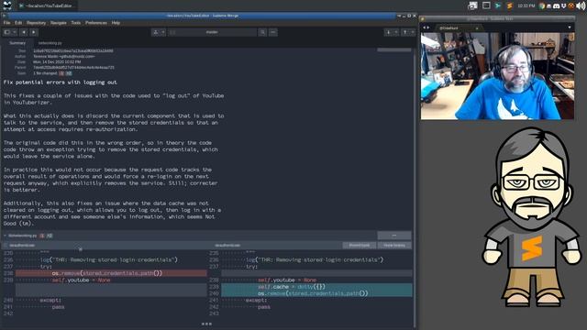The width and height of the screenshot is (587, 330).
Task: Collapse the changed file diff section
Action: [x=5, y=236]
